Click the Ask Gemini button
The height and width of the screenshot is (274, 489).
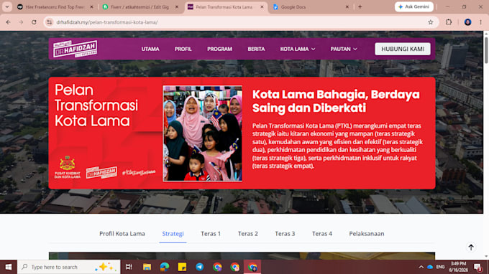pos(413,6)
